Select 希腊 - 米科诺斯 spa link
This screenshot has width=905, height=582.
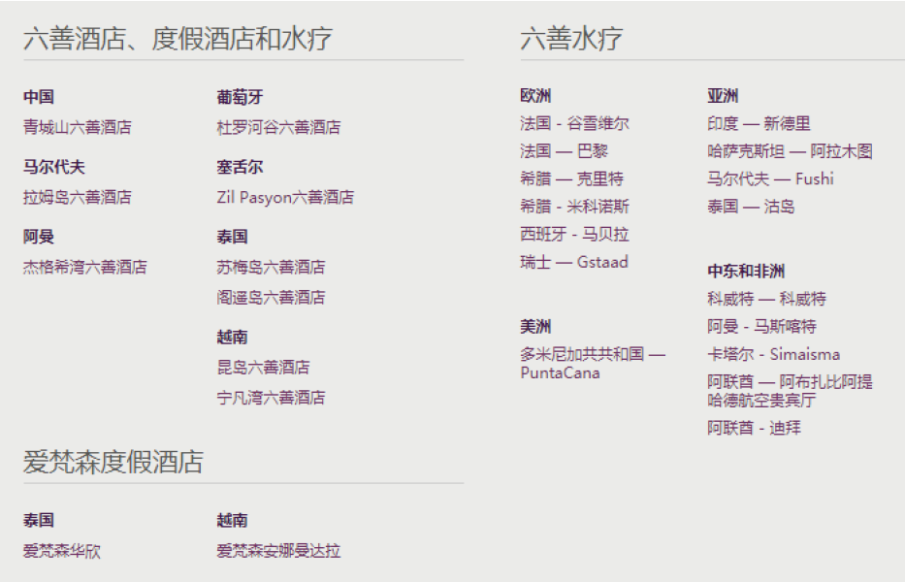574,207
